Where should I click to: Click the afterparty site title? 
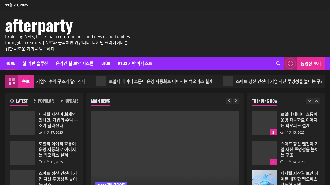[39, 26]
